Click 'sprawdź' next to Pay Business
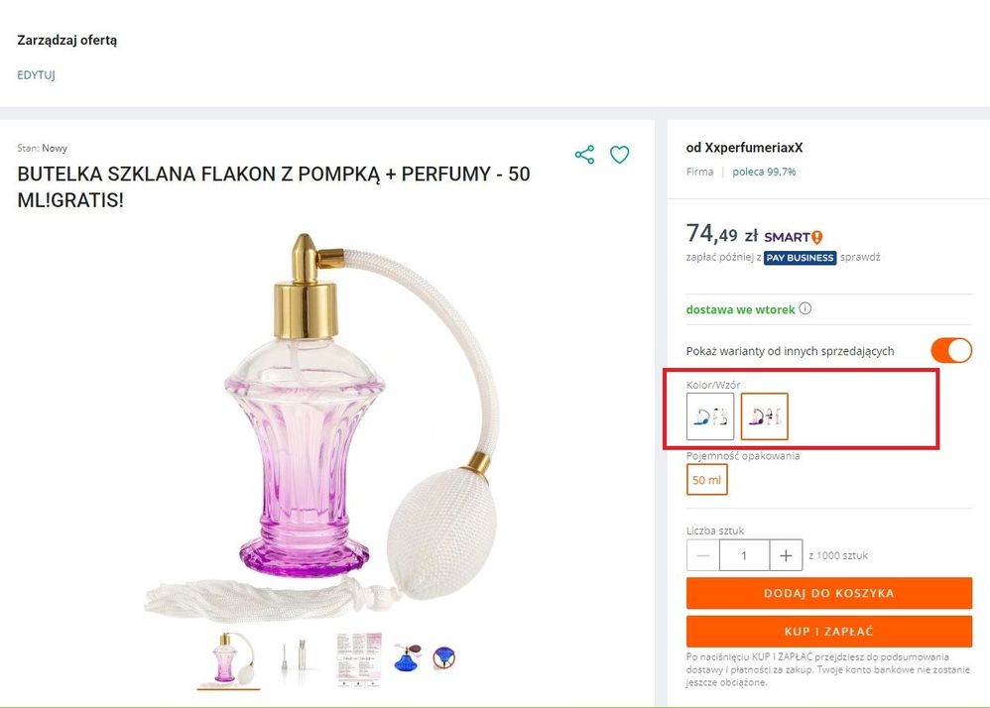 (x=859, y=256)
